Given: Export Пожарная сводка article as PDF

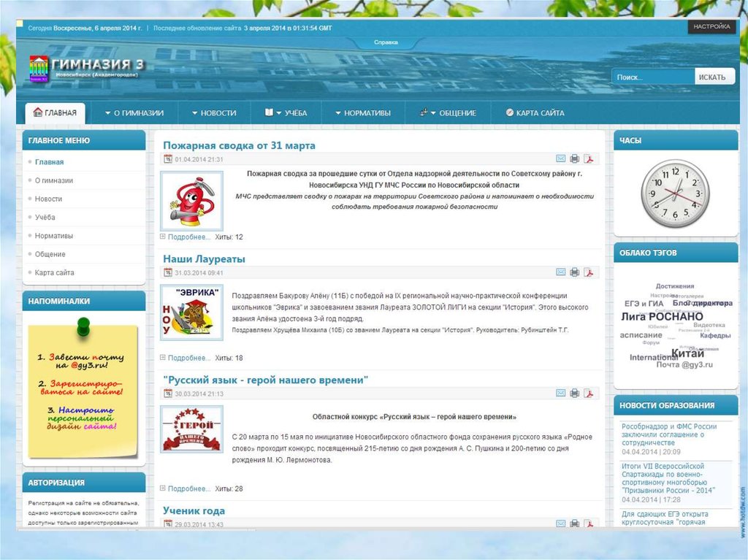Looking at the screenshot, I should [589, 158].
